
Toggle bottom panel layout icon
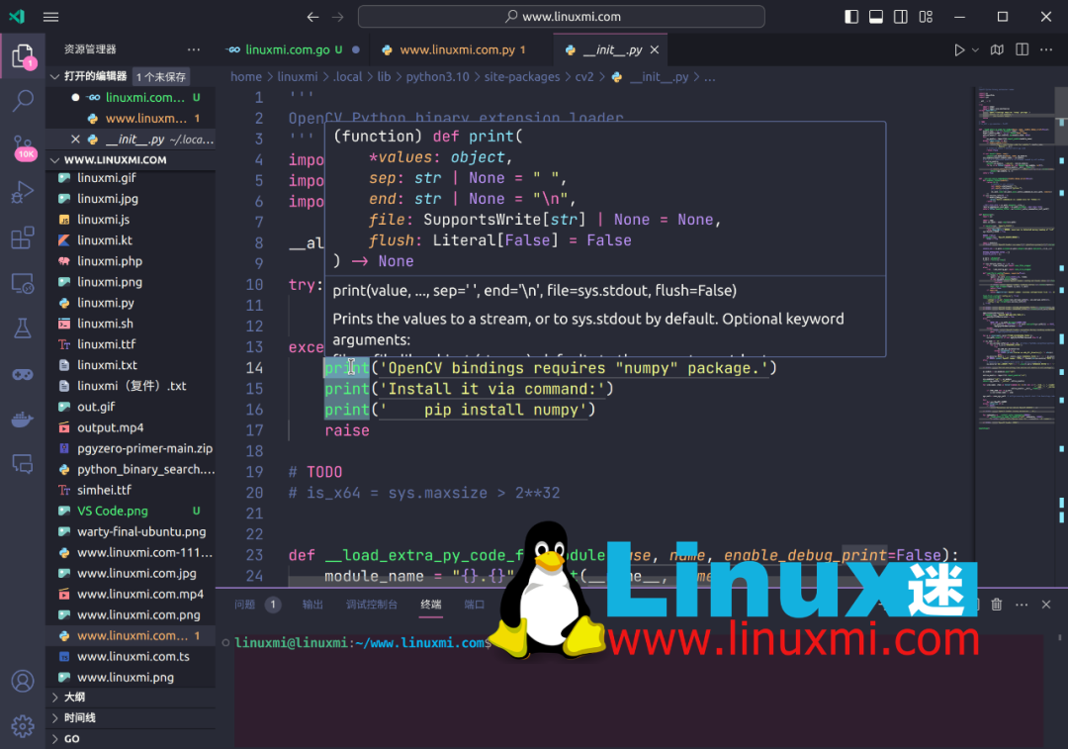point(876,17)
